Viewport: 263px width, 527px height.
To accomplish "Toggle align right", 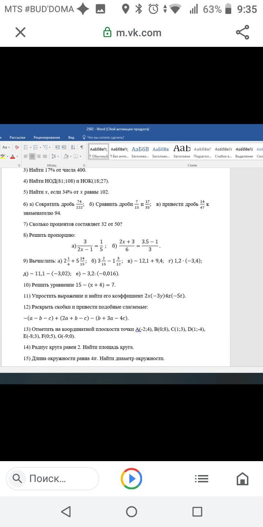I will 38,156.
